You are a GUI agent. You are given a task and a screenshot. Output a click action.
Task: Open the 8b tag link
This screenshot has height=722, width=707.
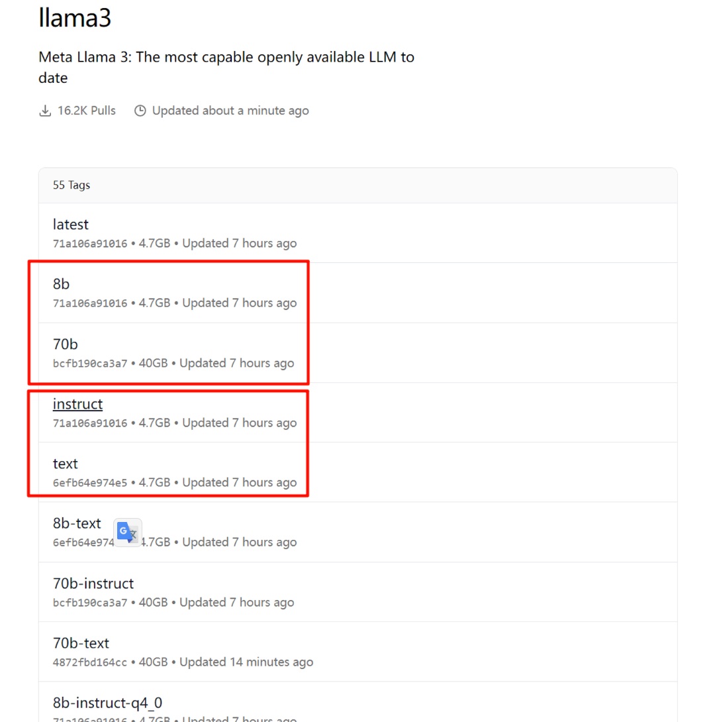coord(61,284)
